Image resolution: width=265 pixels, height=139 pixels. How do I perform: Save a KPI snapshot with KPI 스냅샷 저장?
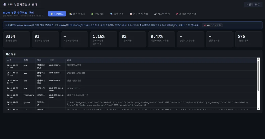coord(213,25)
